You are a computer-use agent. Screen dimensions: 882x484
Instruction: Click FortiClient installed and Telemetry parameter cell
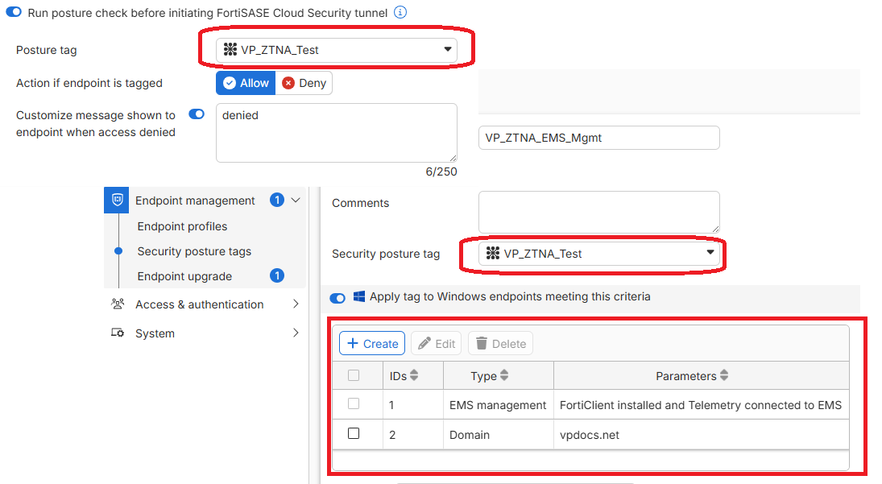pyautogui.click(x=701, y=405)
